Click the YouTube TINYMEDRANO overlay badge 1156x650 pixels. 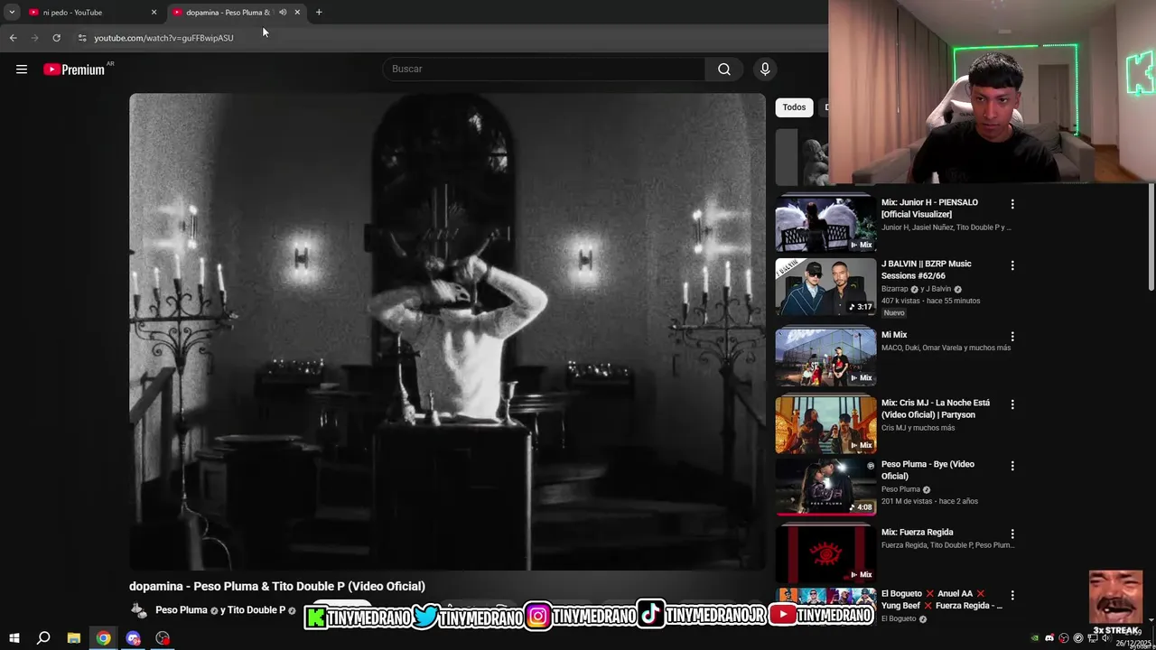[x=820, y=617]
